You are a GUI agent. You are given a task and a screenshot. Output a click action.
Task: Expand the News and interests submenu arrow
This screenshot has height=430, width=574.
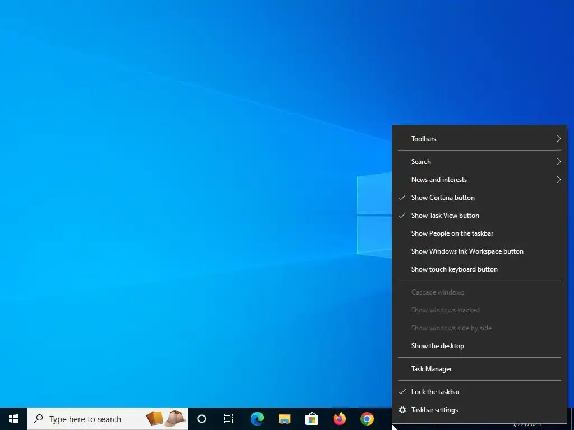click(558, 180)
